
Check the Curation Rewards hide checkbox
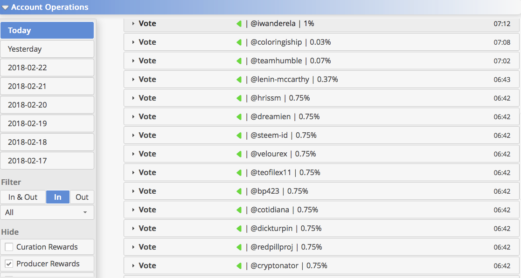click(9, 247)
